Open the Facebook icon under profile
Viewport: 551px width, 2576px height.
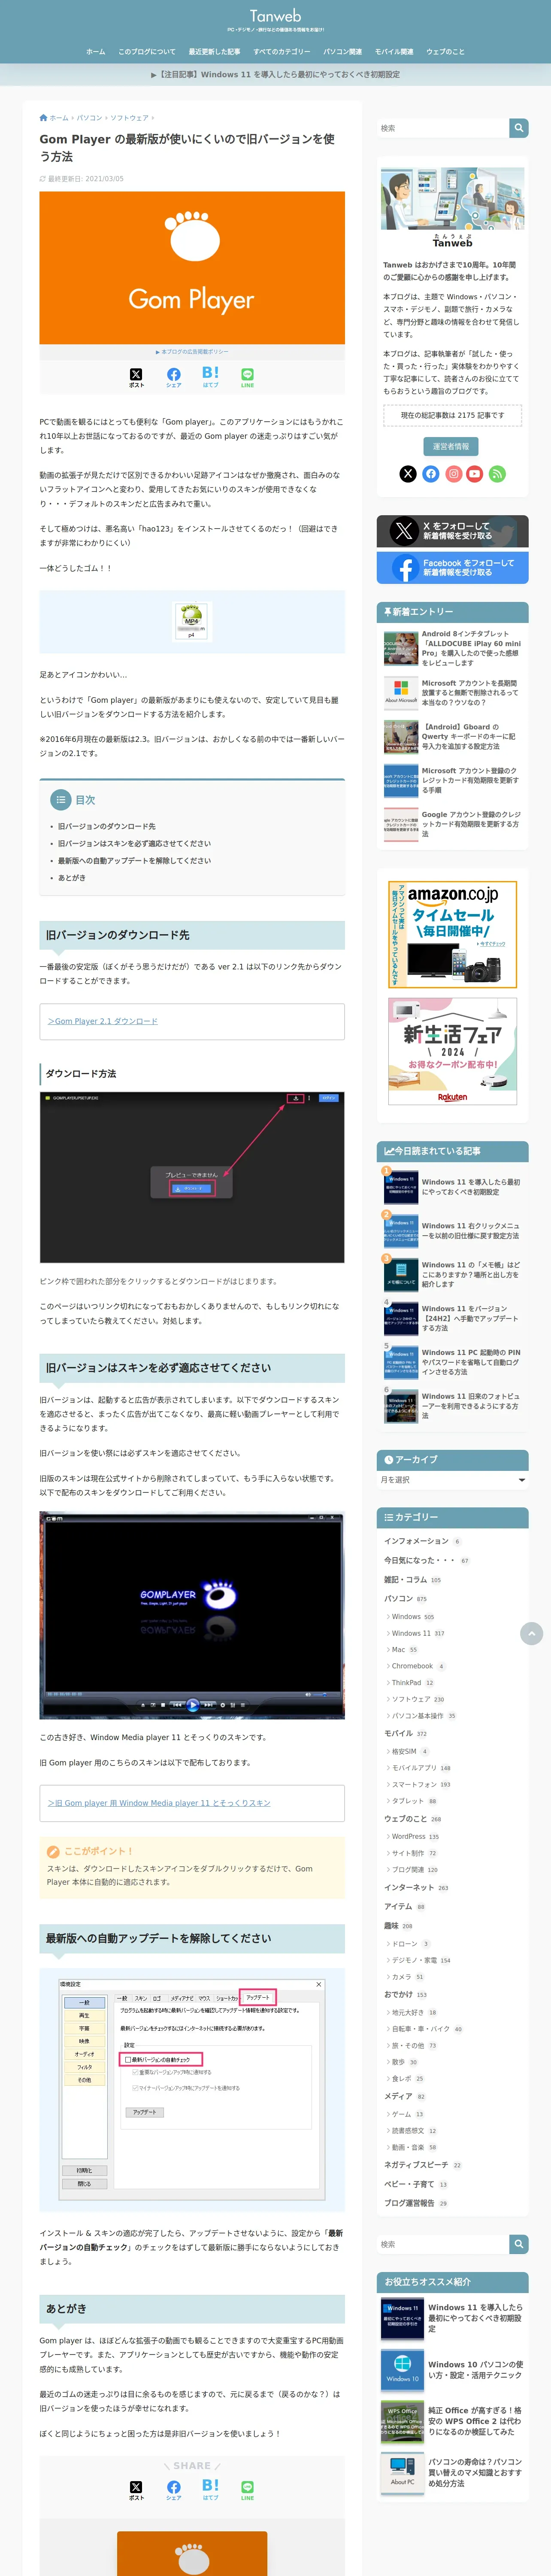(x=431, y=474)
